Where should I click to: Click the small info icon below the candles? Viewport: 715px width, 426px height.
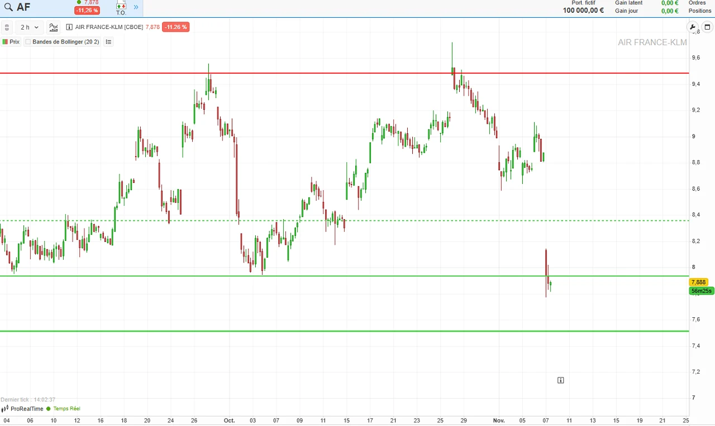pos(560,380)
